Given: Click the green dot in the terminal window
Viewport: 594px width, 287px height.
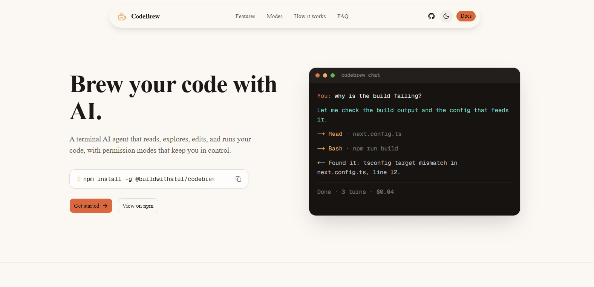Looking at the screenshot, I should [x=332, y=75].
